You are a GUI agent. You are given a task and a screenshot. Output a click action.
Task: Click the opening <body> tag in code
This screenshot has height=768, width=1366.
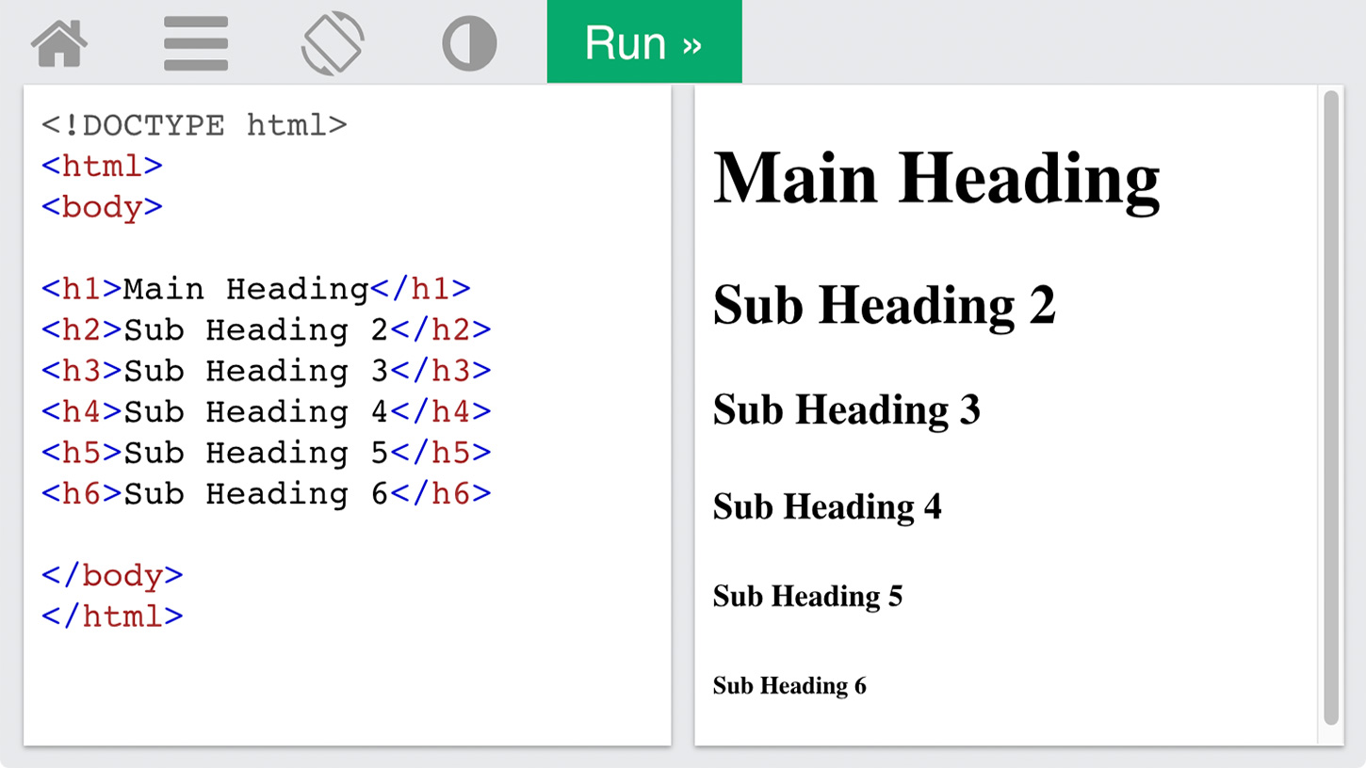click(103, 207)
